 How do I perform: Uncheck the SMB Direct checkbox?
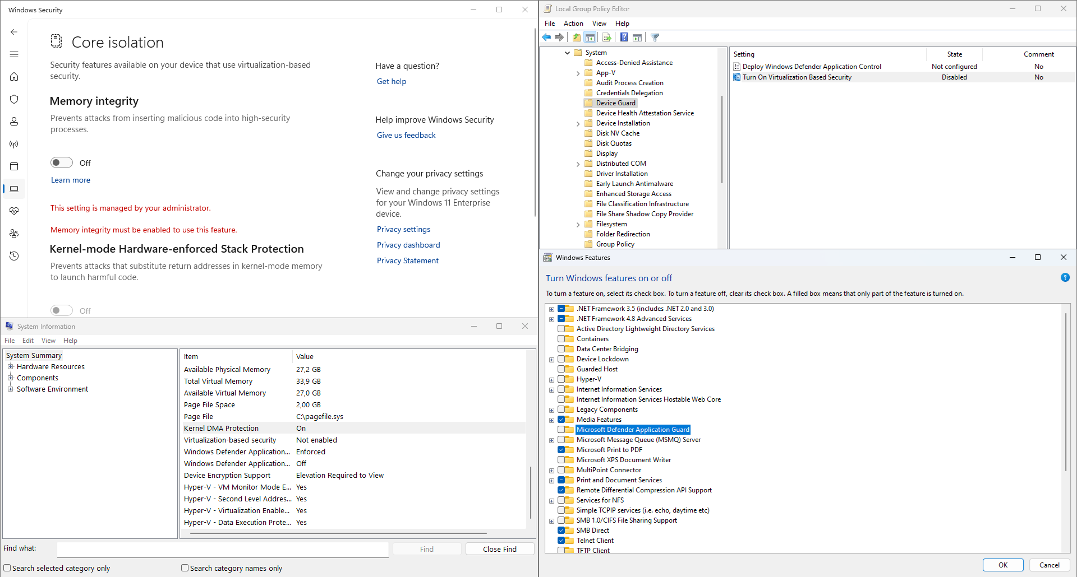tap(561, 531)
